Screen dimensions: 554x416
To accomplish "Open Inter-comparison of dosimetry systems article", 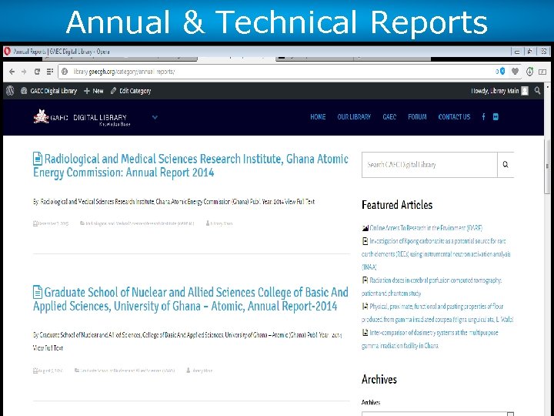I will tap(430, 339).
